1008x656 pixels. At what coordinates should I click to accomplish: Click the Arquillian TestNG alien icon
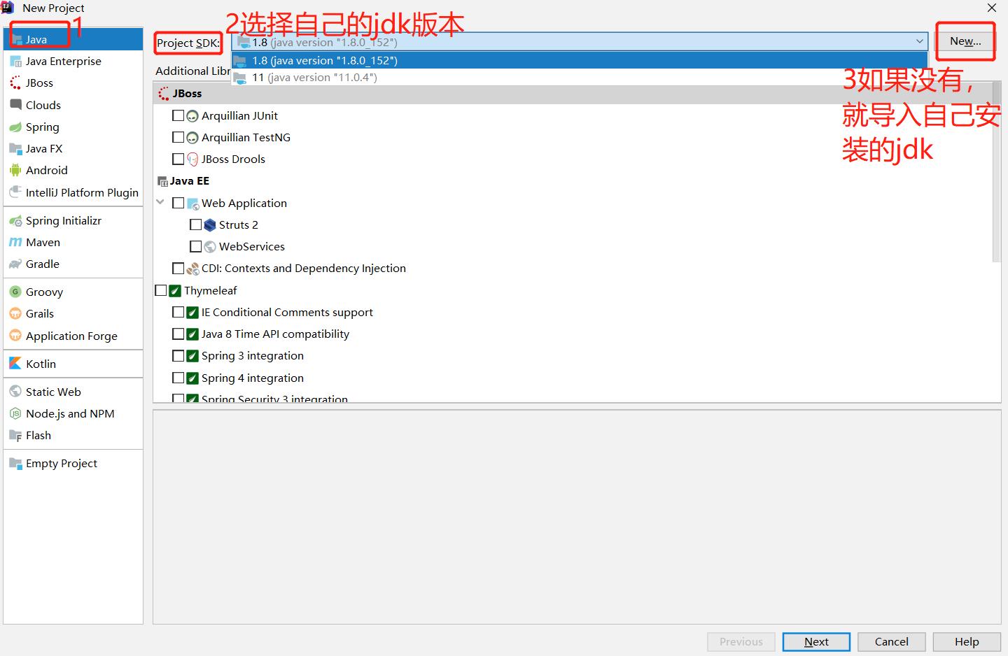coord(192,138)
